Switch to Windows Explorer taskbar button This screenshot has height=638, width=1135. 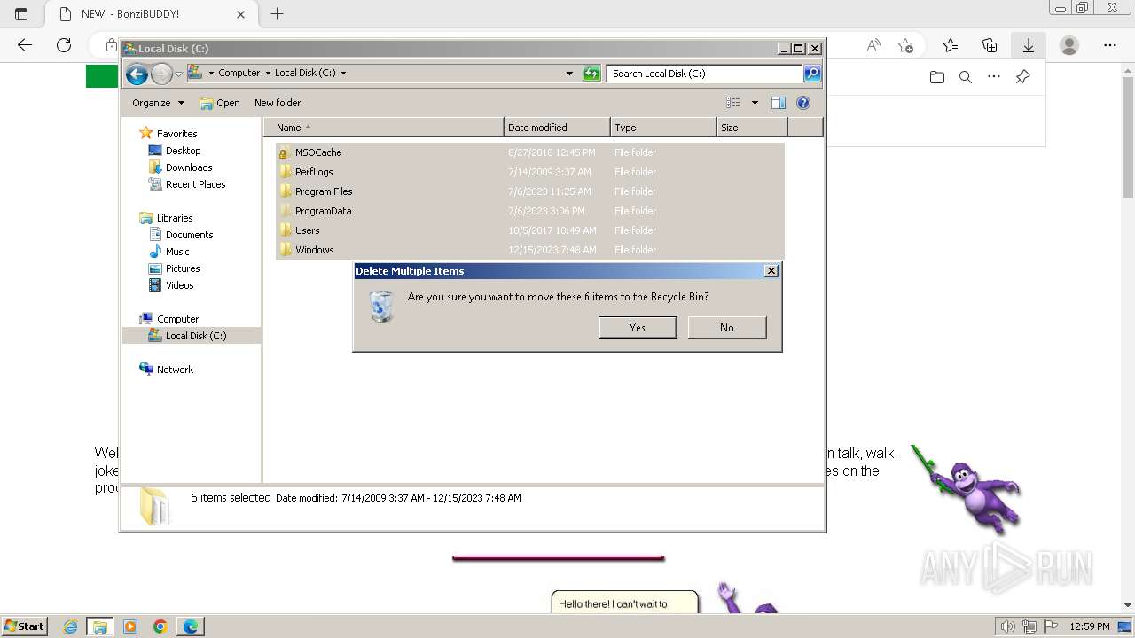click(x=99, y=626)
